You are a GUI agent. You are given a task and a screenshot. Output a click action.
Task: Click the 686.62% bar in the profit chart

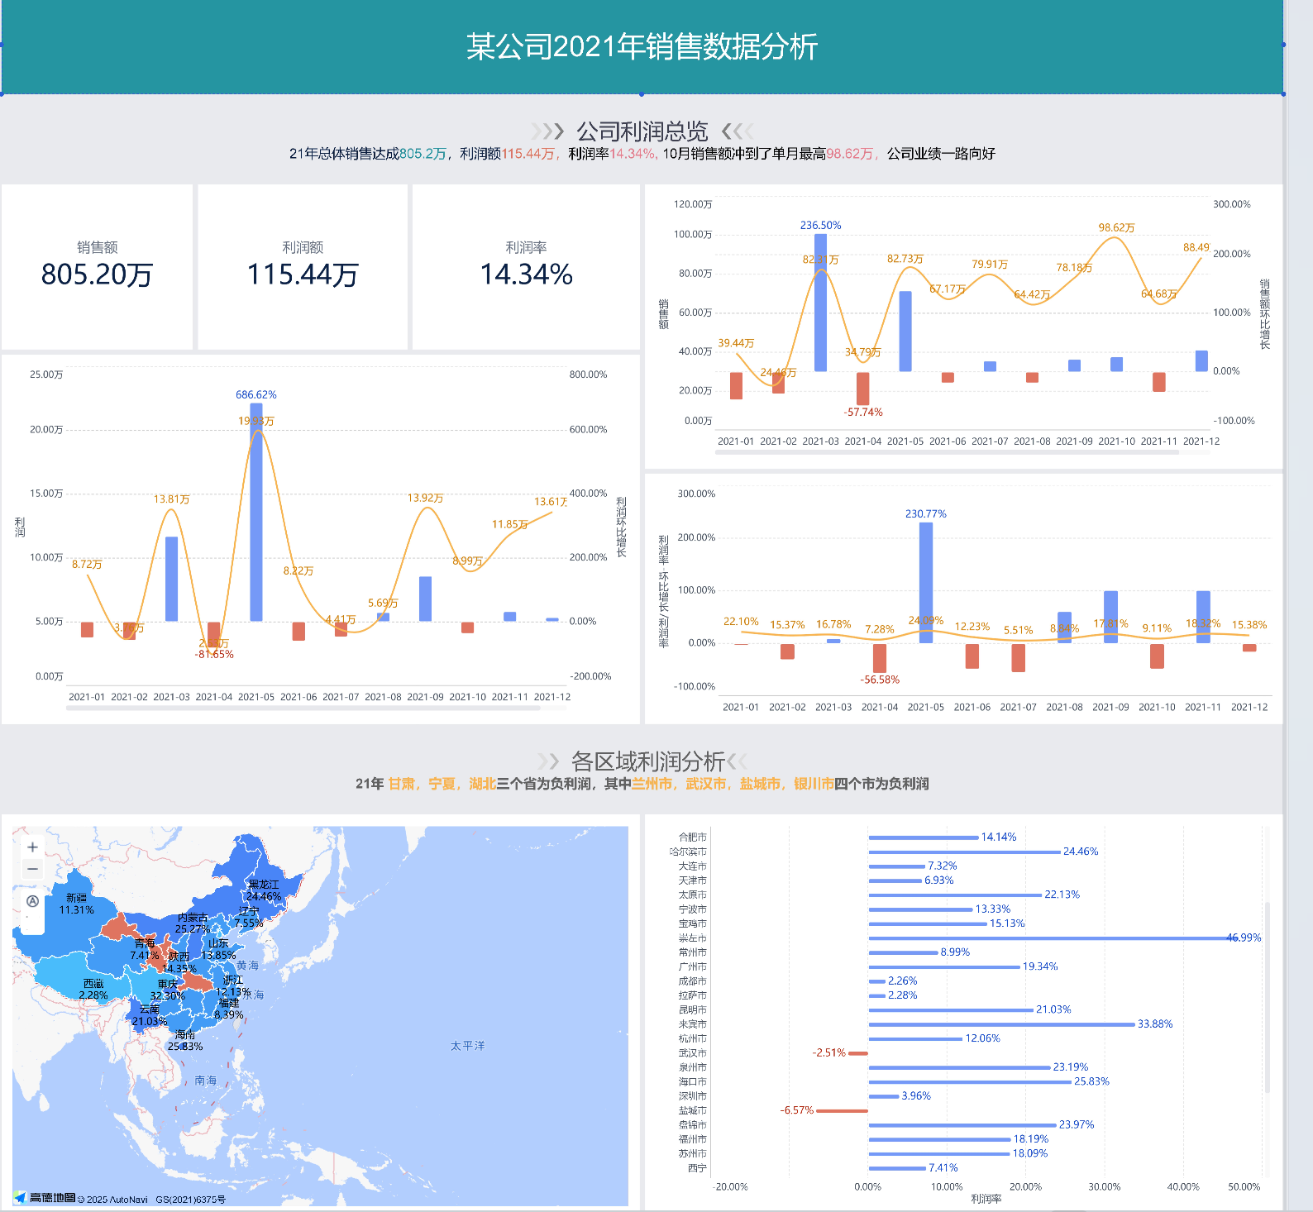(256, 513)
